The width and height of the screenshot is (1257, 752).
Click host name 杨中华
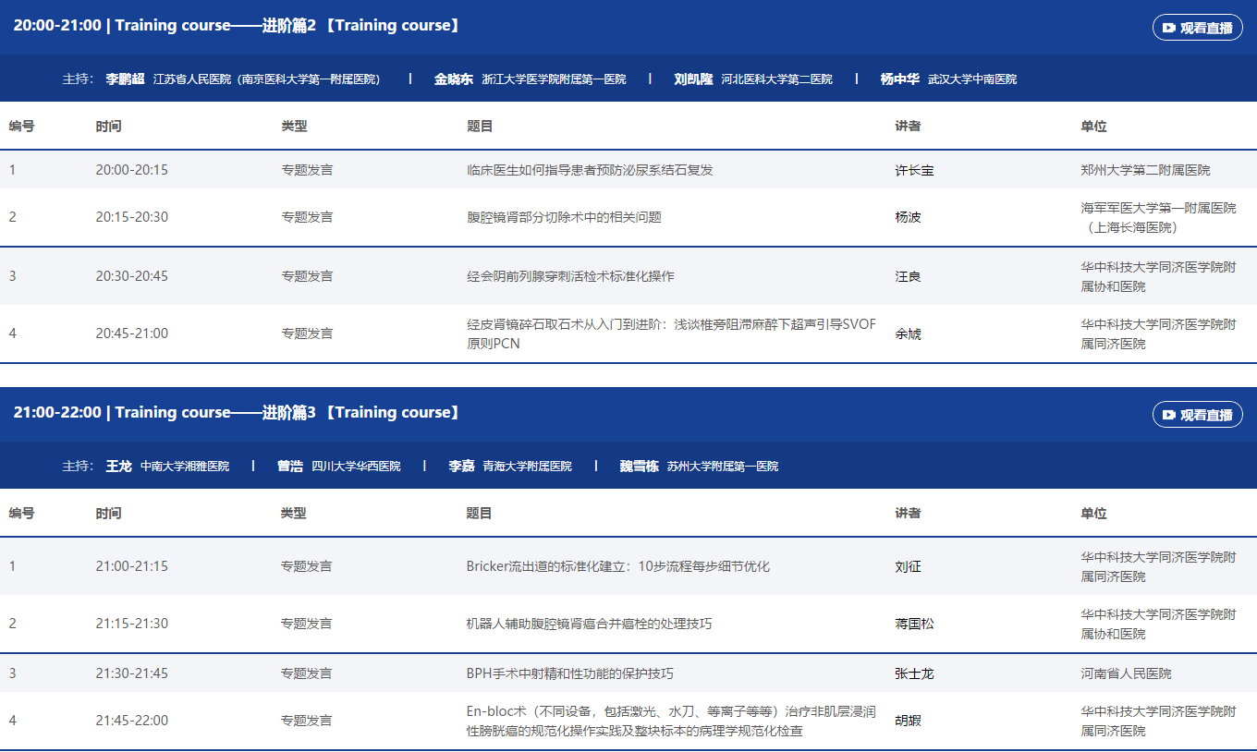[899, 79]
